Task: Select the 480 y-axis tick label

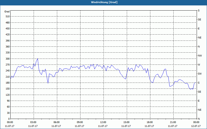Action: pyautogui.click(x=8, y=22)
